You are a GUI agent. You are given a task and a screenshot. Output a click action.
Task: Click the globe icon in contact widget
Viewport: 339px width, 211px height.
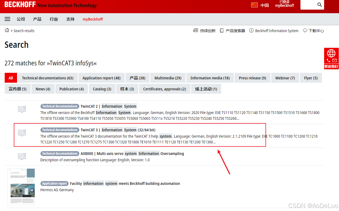point(331,53)
